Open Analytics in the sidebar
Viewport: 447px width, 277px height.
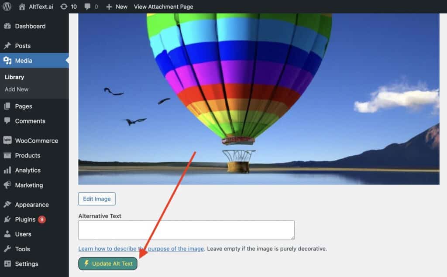pyautogui.click(x=28, y=171)
